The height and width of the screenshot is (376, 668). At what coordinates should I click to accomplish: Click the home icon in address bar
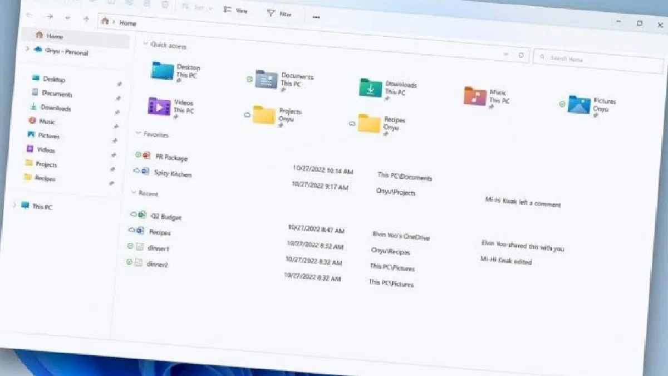pos(105,21)
